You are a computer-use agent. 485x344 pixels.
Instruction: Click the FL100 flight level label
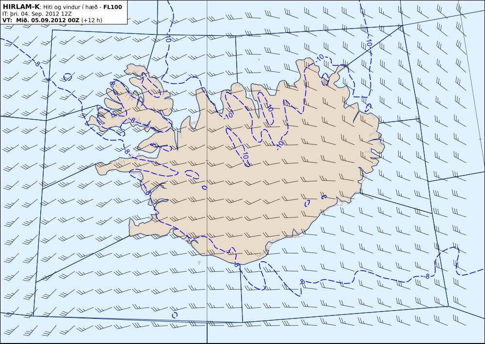pyautogui.click(x=112, y=7)
